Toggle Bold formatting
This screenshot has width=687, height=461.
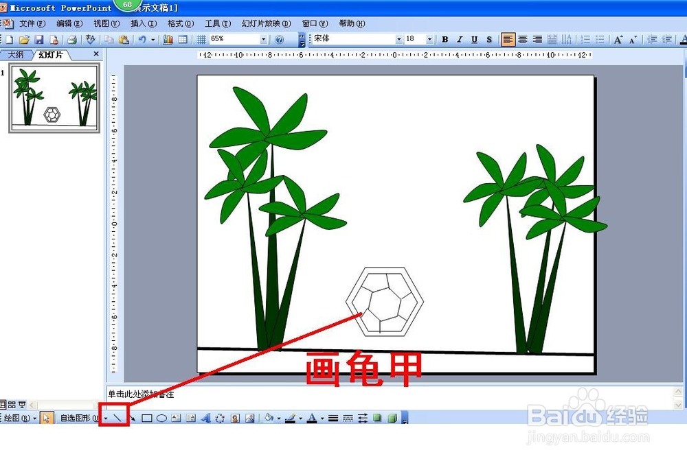coord(444,39)
